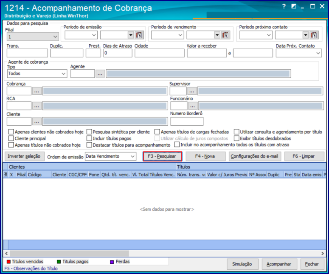The height and width of the screenshot is (274, 329).
Task: Click the horizontal scrollbar thumb
Action: coord(69,254)
